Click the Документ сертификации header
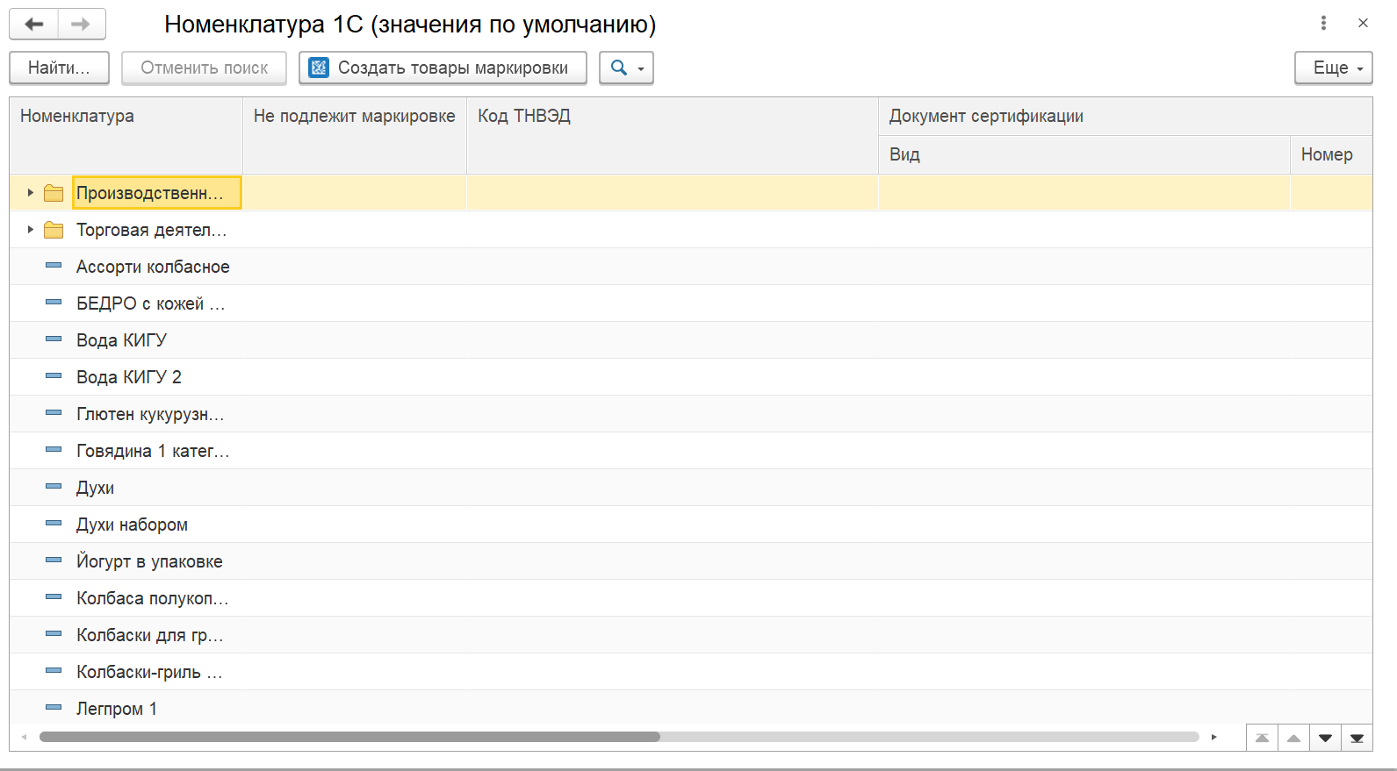1397x771 pixels. pos(1126,116)
